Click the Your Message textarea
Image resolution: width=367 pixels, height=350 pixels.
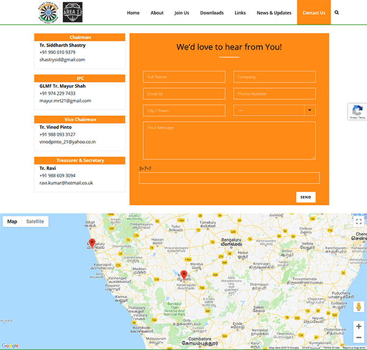click(x=229, y=141)
